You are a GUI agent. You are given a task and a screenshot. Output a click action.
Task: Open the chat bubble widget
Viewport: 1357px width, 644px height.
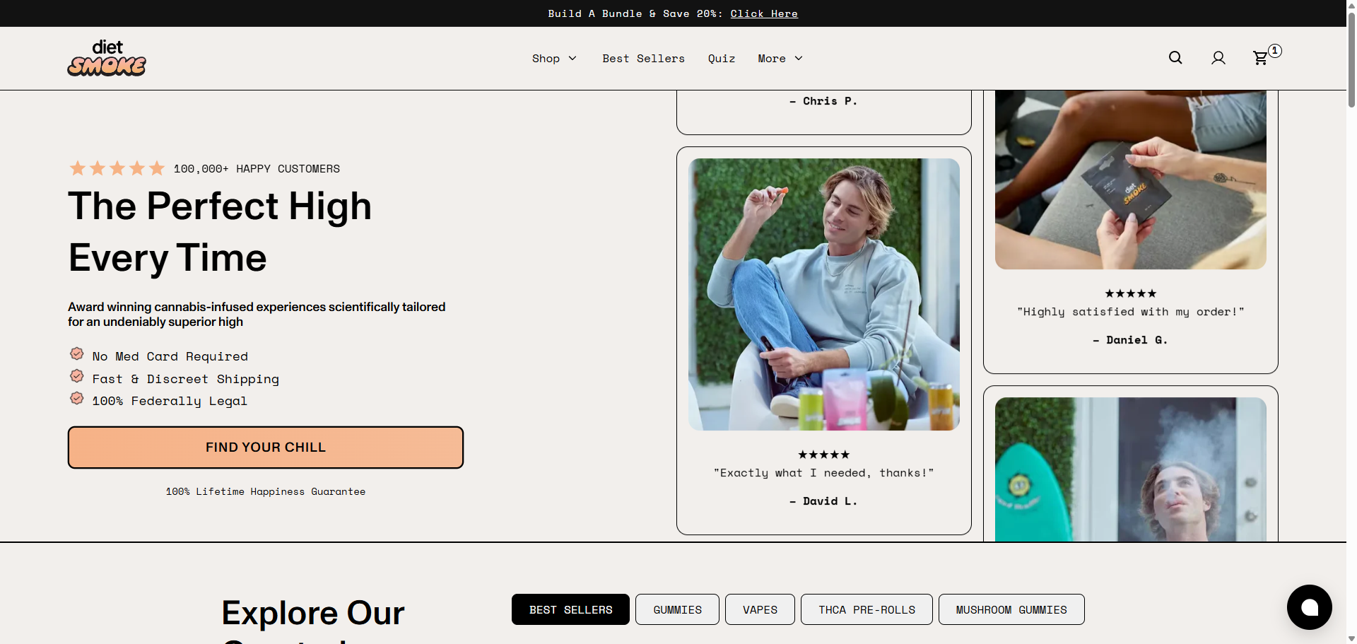pos(1310,607)
